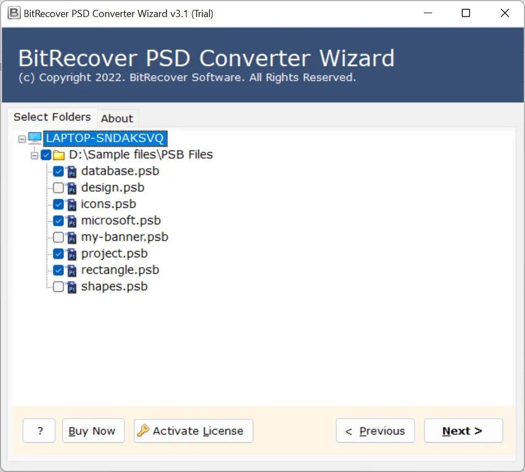Image resolution: width=525 pixels, height=472 pixels.
Task: Click the Activate License button
Action: point(194,431)
